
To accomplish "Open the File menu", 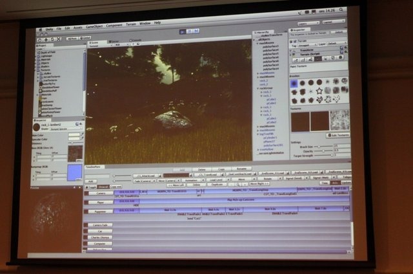I will tap(59, 28).
